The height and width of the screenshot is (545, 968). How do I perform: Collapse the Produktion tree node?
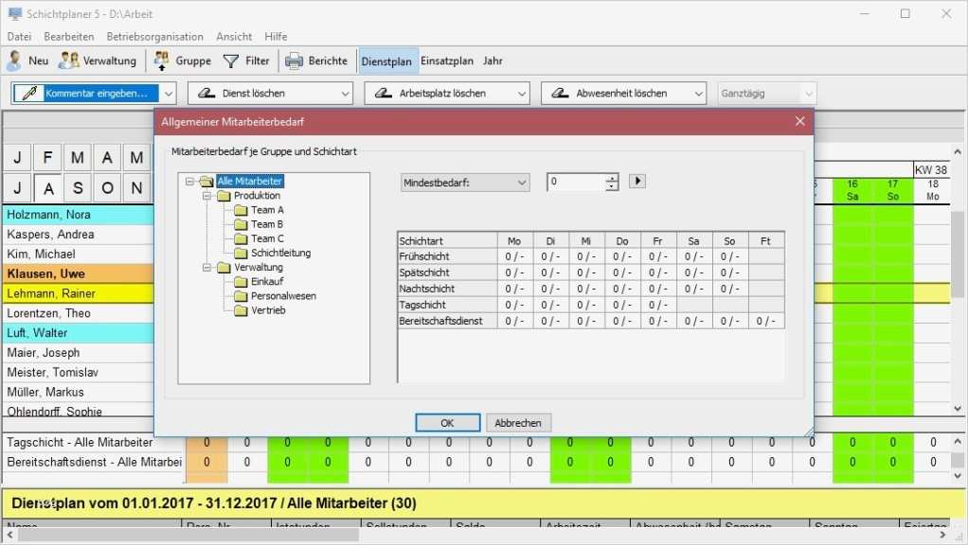pos(206,196)
